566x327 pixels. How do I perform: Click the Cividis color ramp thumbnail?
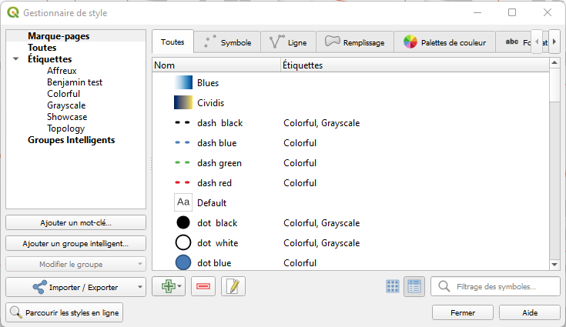(183, 103)
